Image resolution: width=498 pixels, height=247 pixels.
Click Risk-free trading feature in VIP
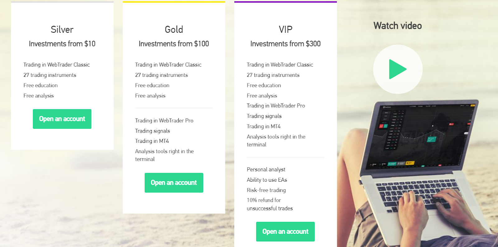266,190
